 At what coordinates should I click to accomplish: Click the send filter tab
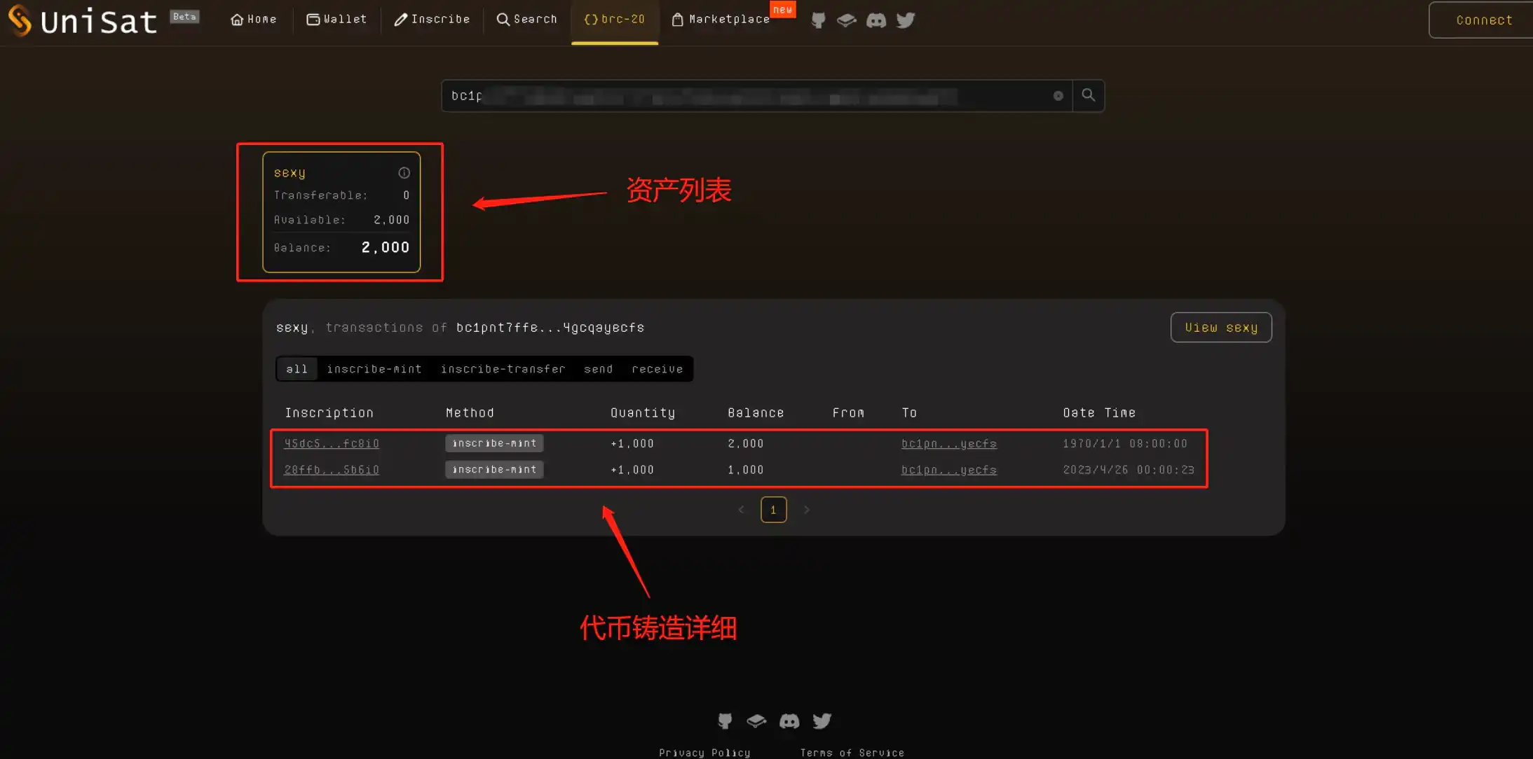pos(599,369)
